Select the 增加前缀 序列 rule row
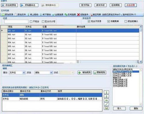 coord(52,99)
